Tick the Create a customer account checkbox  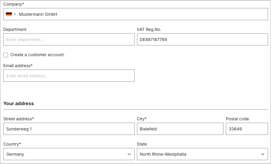pyautogui.click(x=6, y=55)
